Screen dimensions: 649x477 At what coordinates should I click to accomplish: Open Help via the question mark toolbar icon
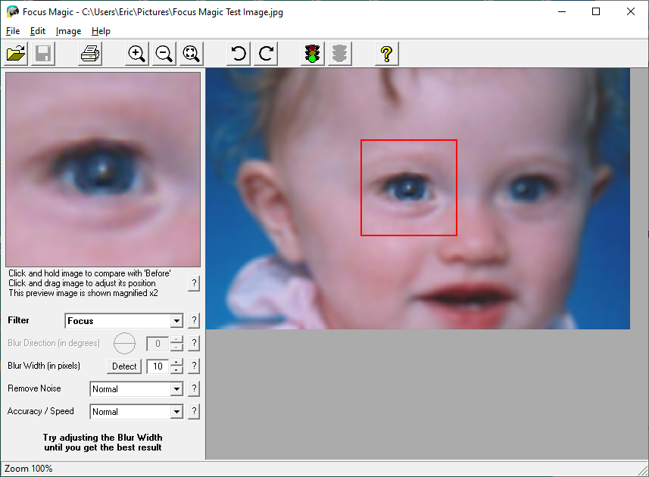(386, 53)
